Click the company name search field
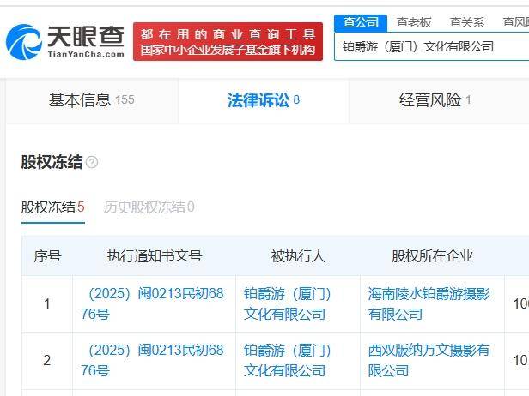The width and height of the screenshot is (529, 396). tap(431, 46)
